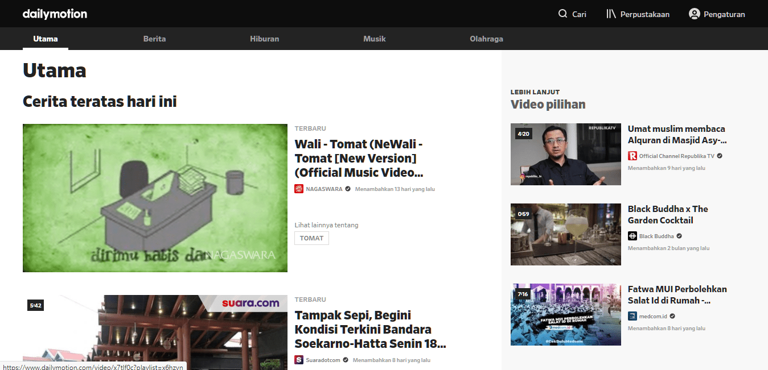Open the Musik section
768x370 pixels.
tap(375, 39)
